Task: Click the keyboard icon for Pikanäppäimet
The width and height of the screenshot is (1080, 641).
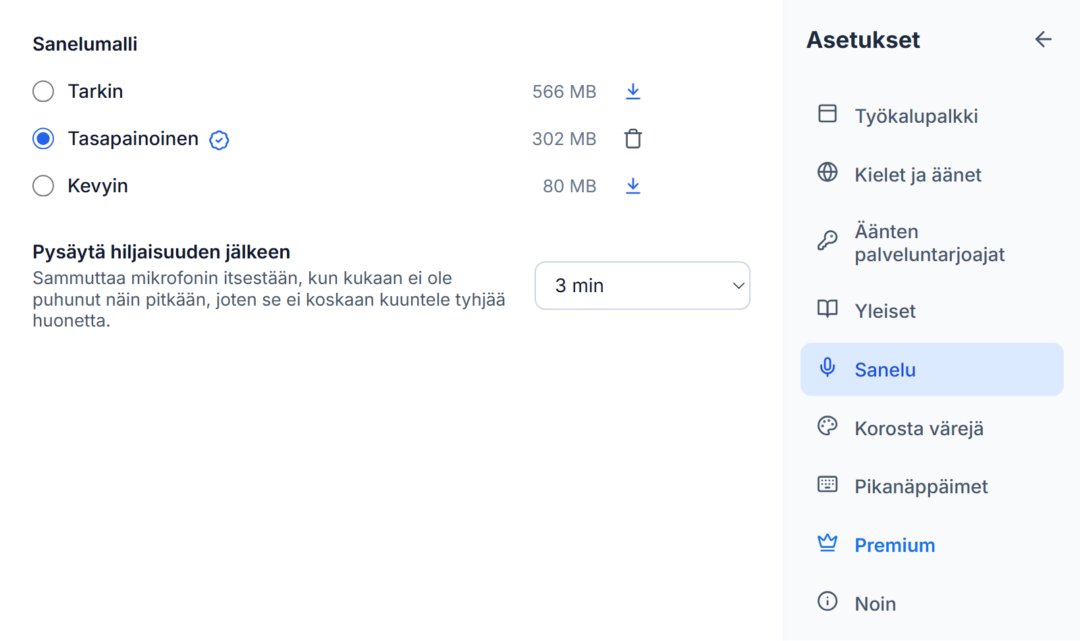Action: 828,484
